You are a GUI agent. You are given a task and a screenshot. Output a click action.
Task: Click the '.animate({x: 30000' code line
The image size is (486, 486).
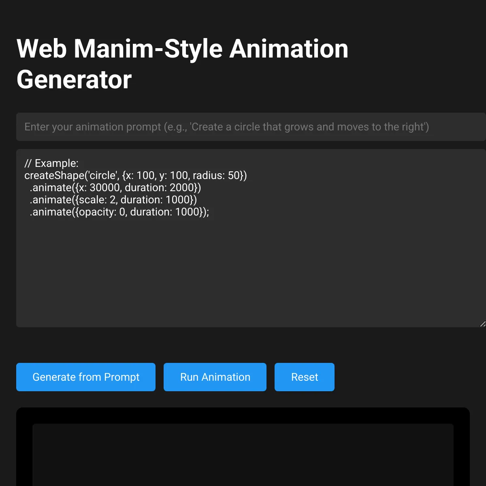coord(115,188)
